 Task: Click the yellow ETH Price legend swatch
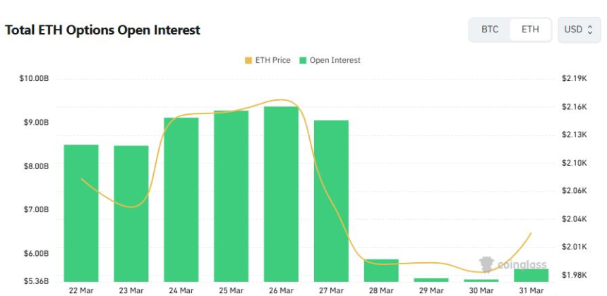pos(248,61)
